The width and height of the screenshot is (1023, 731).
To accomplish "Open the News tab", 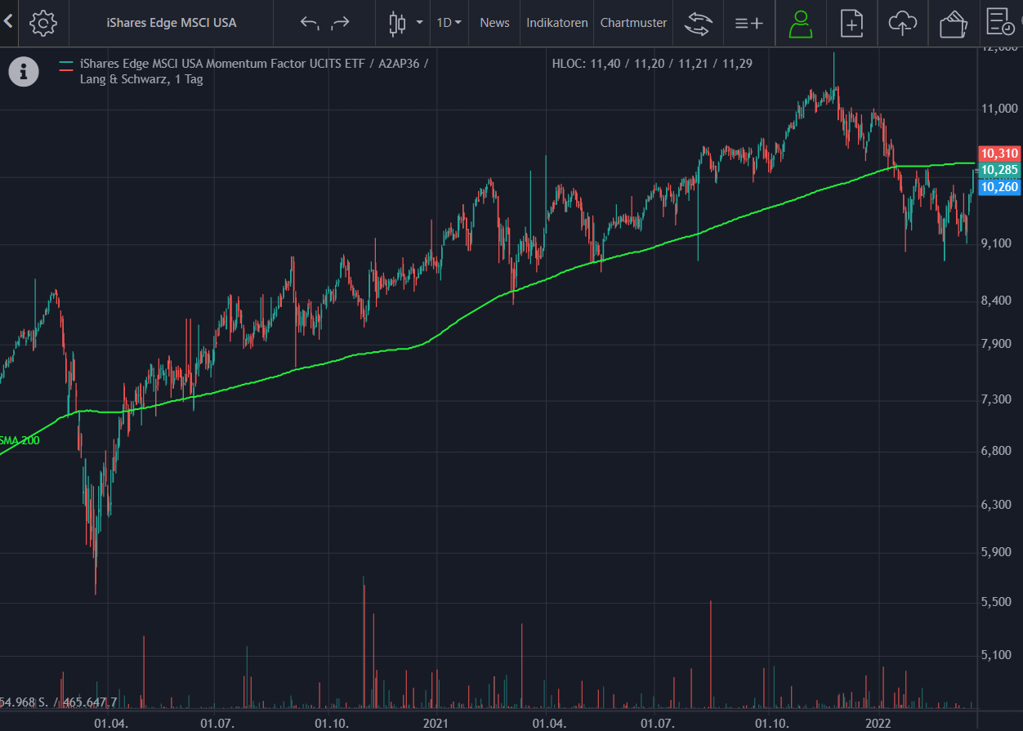I will click(494, 23).
